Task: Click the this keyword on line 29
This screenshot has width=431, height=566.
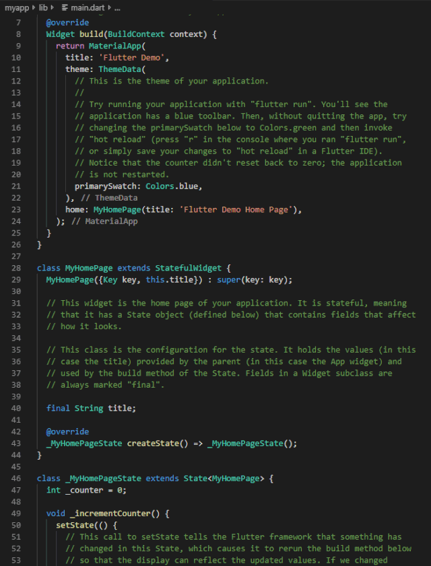Action: [x=155, y=280]
